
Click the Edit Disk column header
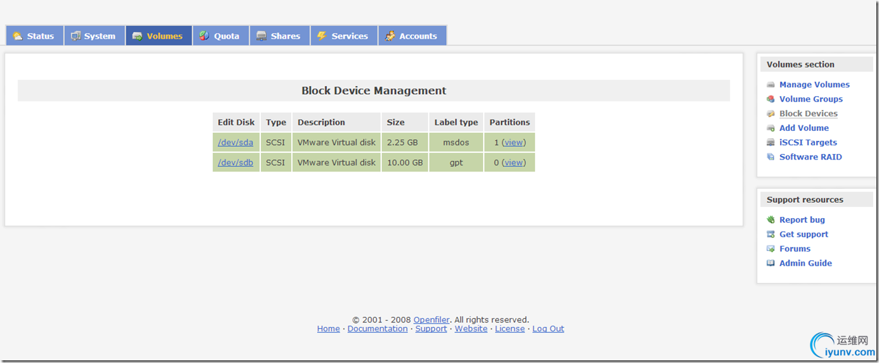[236, 122]
